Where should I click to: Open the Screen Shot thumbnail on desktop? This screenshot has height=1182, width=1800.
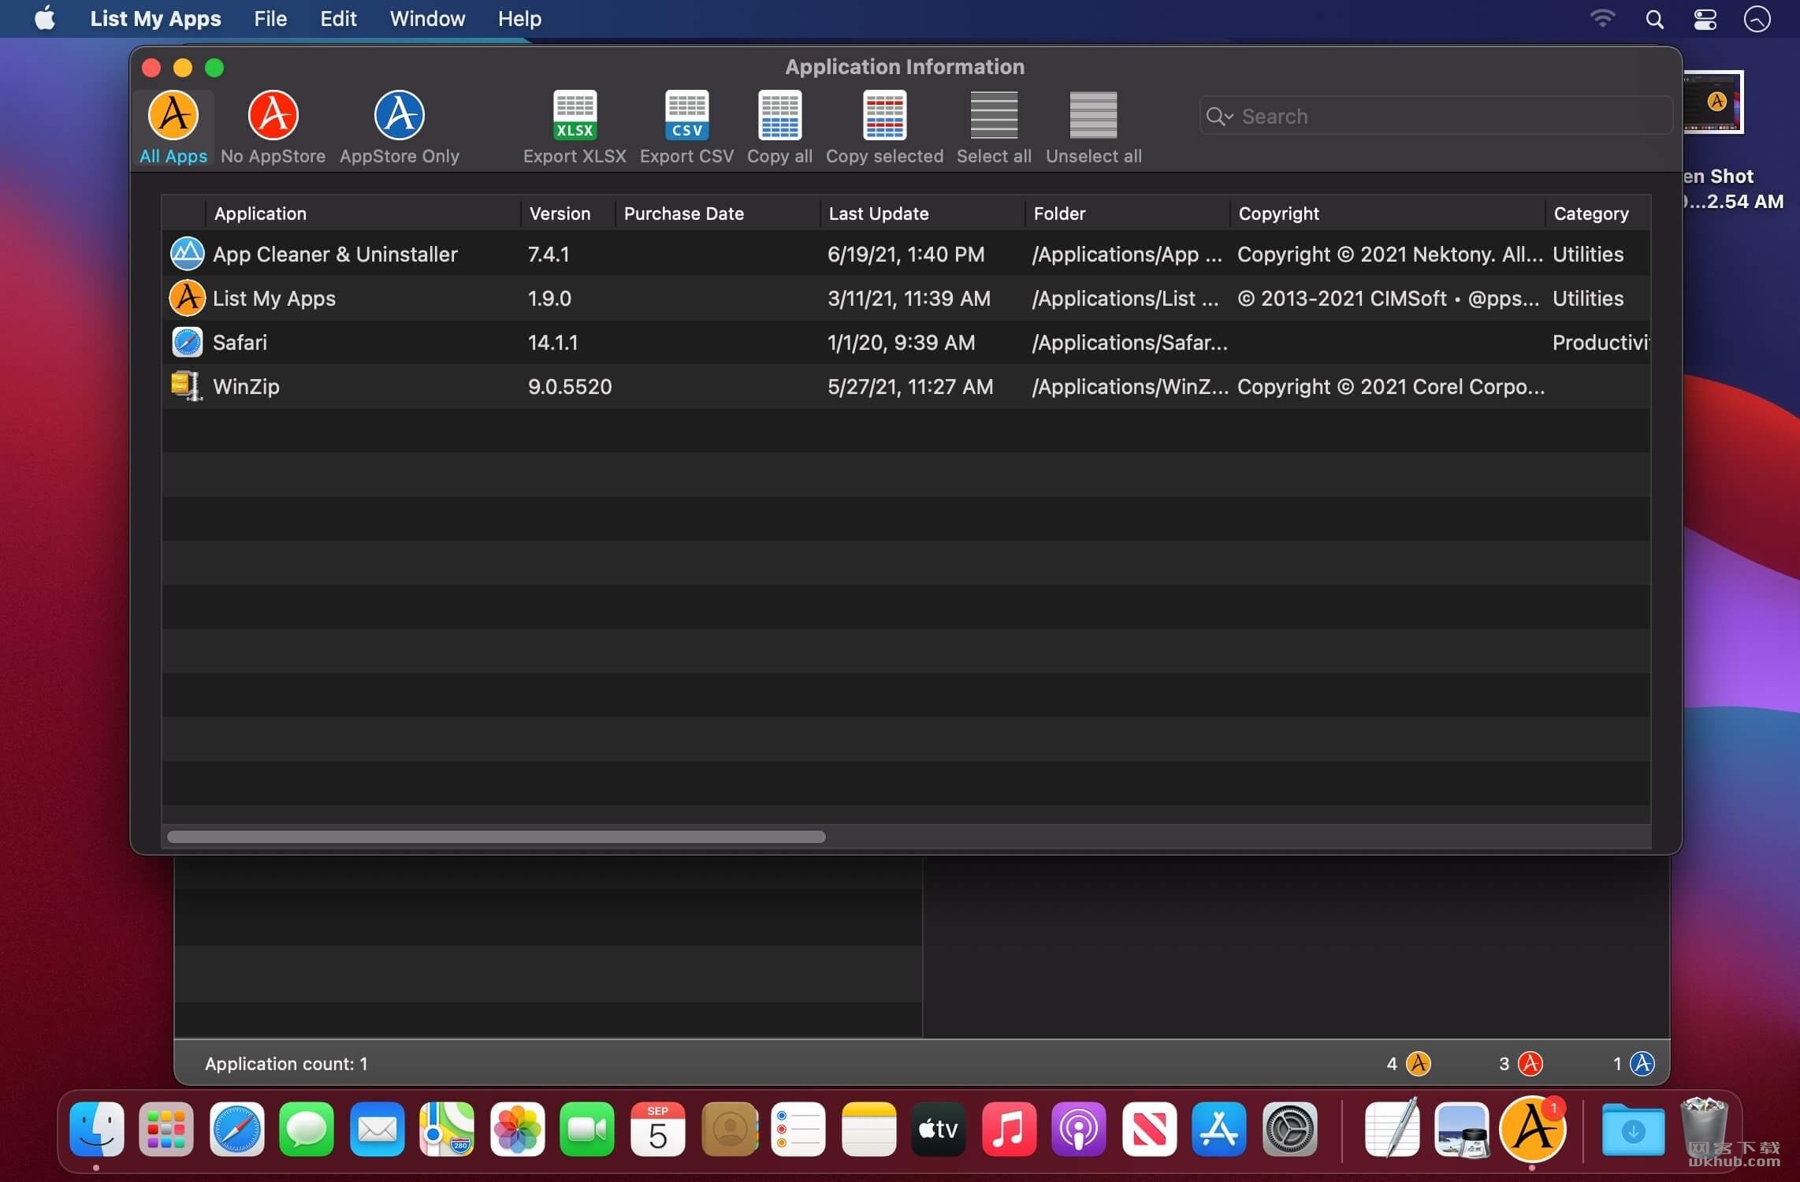click(x=1713, y=102)
